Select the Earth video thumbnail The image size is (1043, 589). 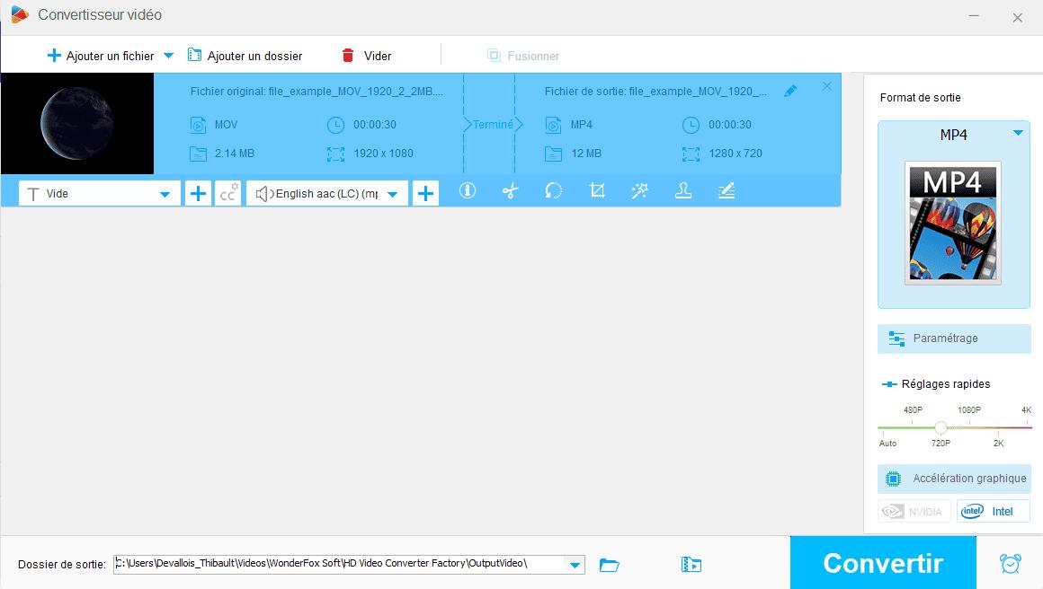pos(77,124)
